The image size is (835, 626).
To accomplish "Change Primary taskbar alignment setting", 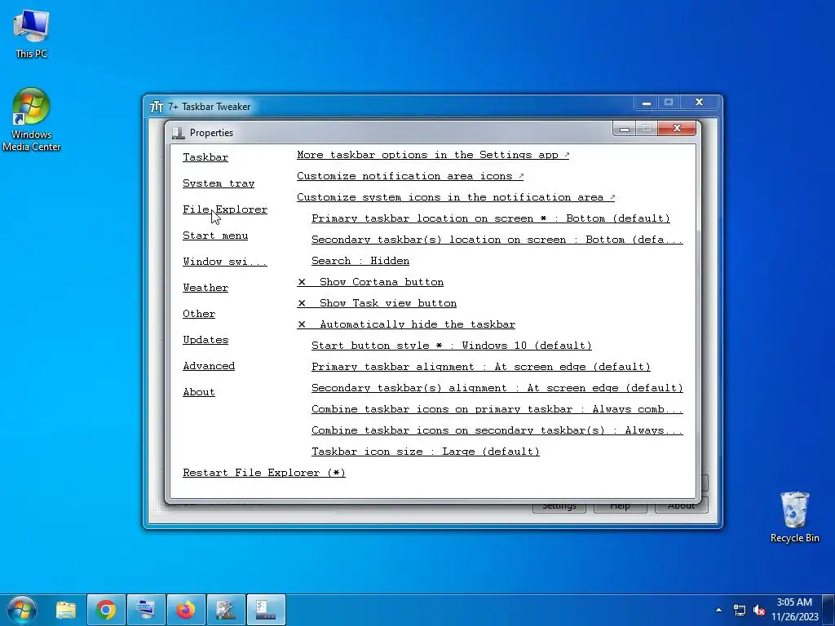I will 481,367.
